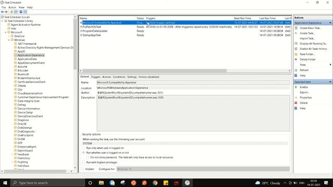Collapse the Task Scheduler Library node
Viewport: 333px width, 187px height.
click(x=2, y=21)
